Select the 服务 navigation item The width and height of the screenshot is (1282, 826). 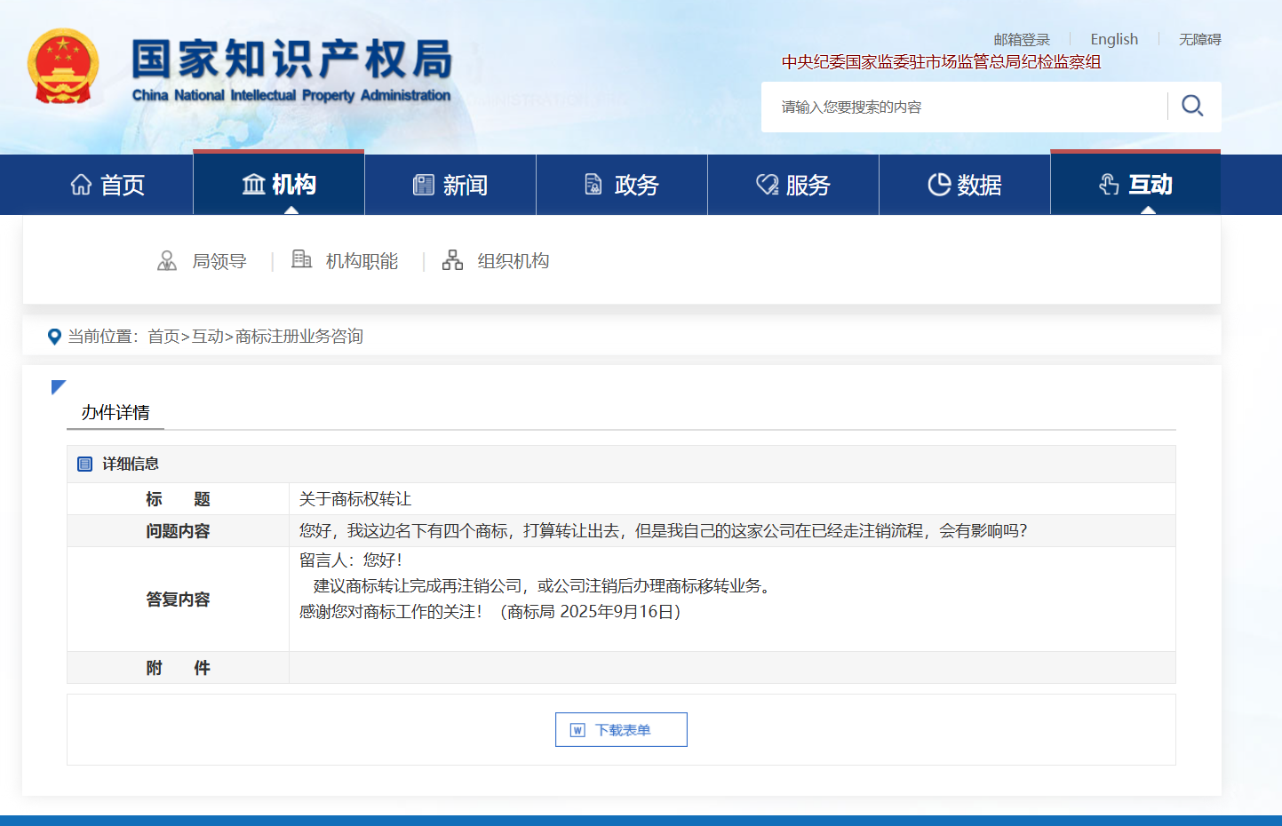793,185
